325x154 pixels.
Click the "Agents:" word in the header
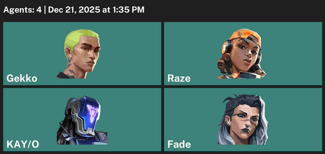tap(18, 10)
